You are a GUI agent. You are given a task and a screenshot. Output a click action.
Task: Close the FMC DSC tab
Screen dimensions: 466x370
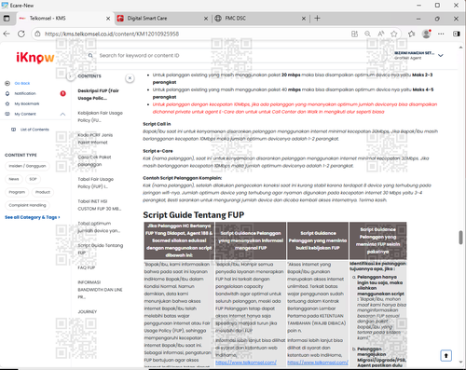point(304,19)
